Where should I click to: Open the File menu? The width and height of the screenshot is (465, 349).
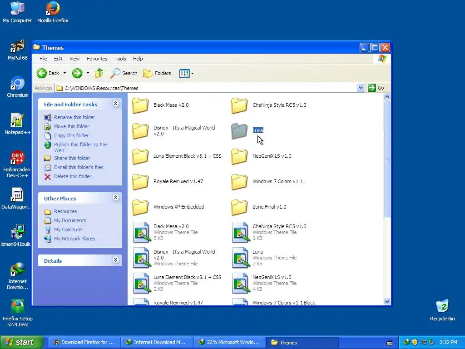pos(43,59)
